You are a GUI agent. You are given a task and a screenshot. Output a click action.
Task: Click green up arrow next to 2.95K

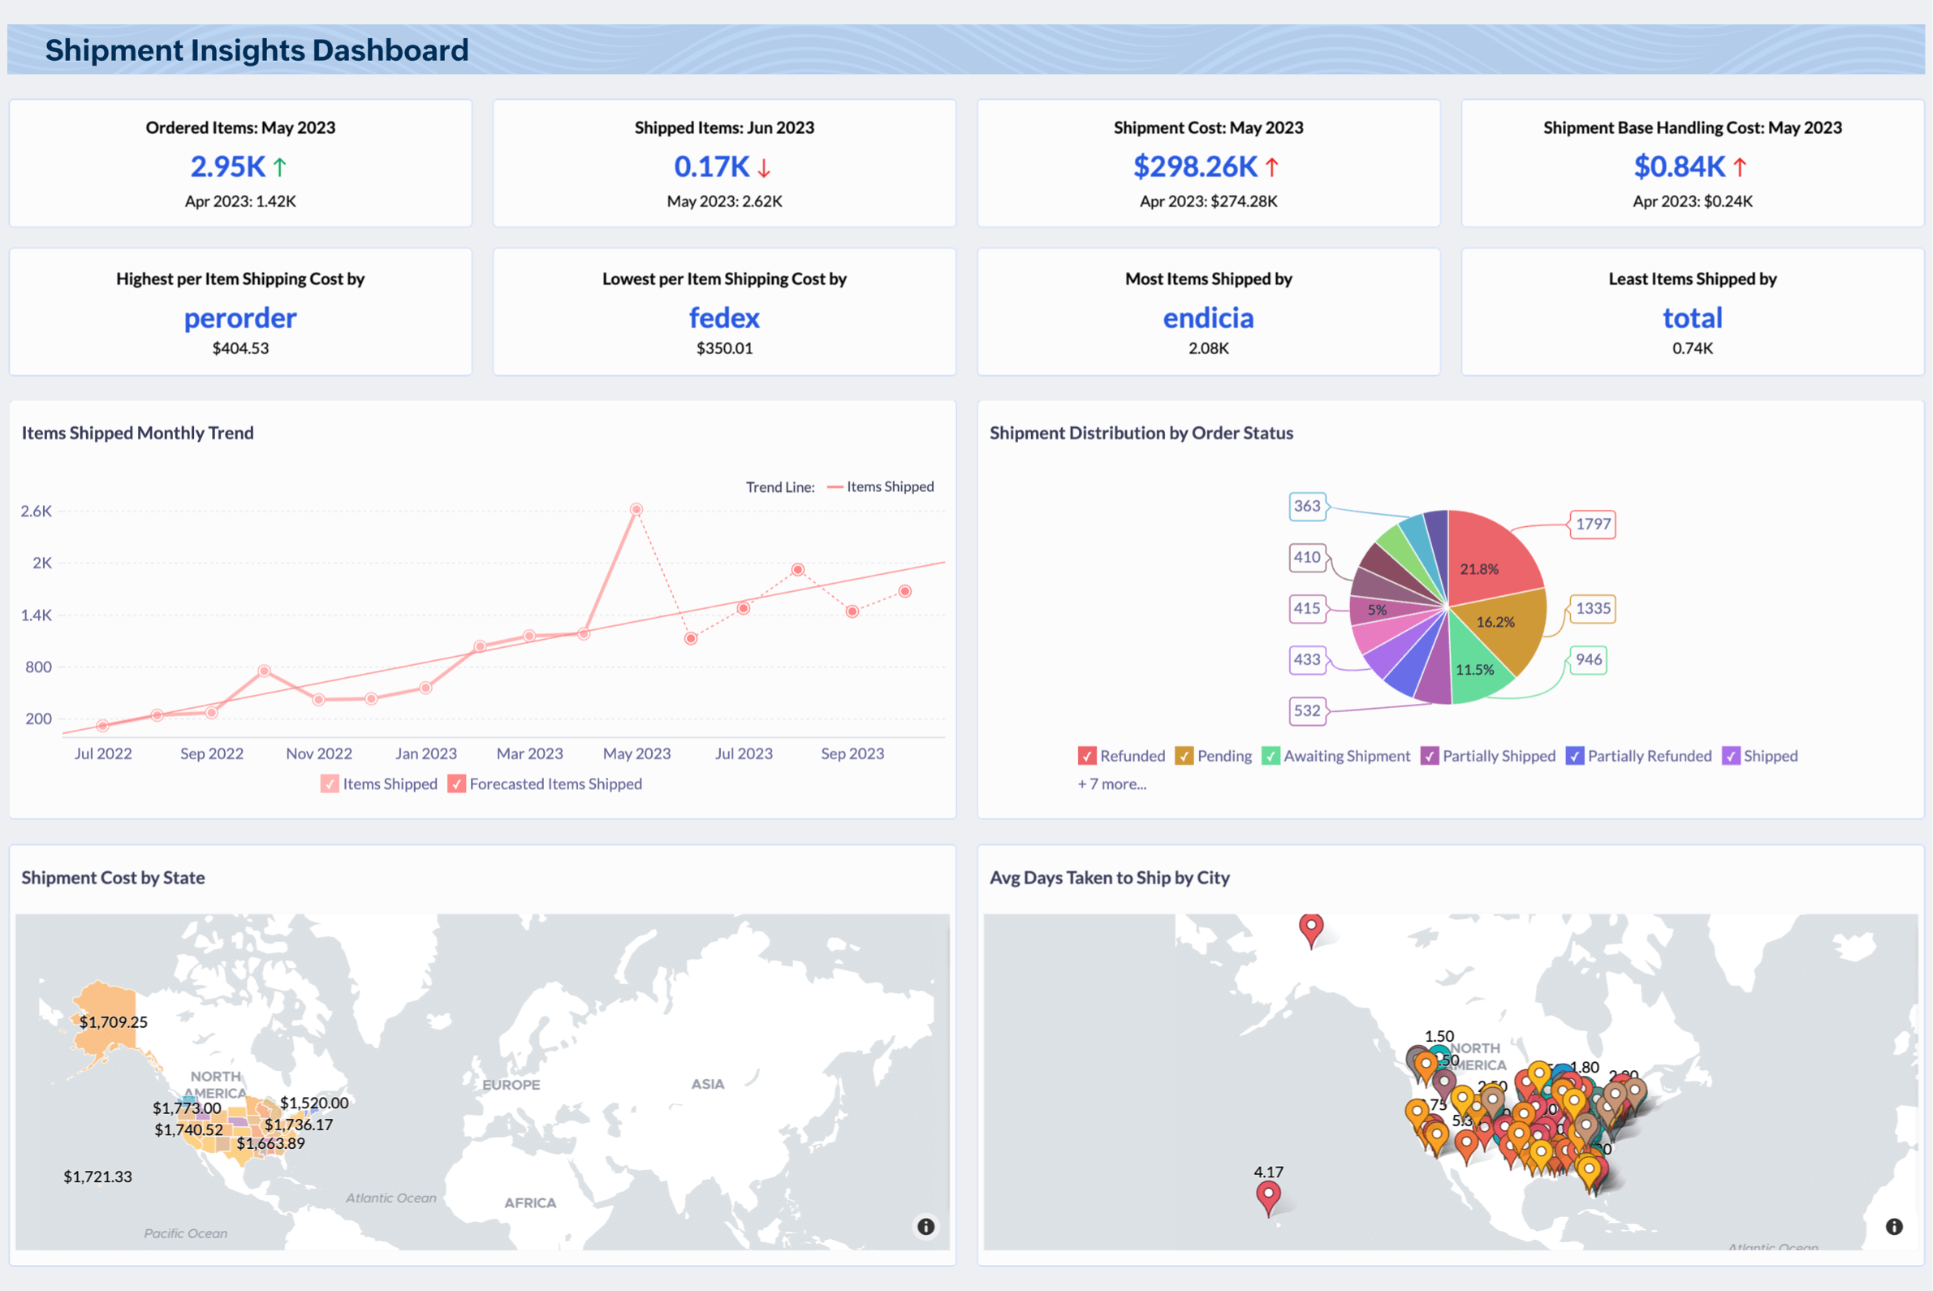[280, 167]
